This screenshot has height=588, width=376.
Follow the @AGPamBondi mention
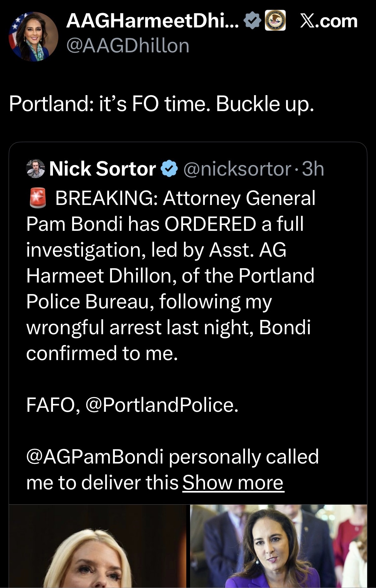click(95, 456)
